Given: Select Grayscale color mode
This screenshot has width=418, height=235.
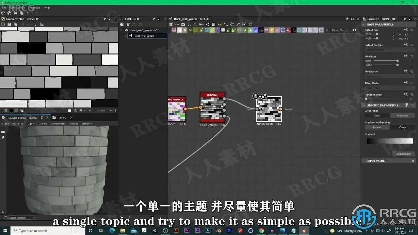Looking at the screenshot, I should [x=402, y=116].
